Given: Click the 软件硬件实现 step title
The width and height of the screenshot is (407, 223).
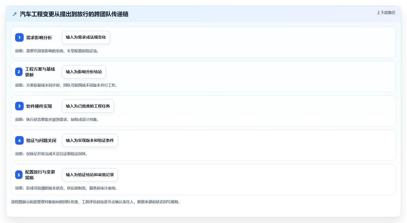Looking at the screenshot, I should click(39, 106).
